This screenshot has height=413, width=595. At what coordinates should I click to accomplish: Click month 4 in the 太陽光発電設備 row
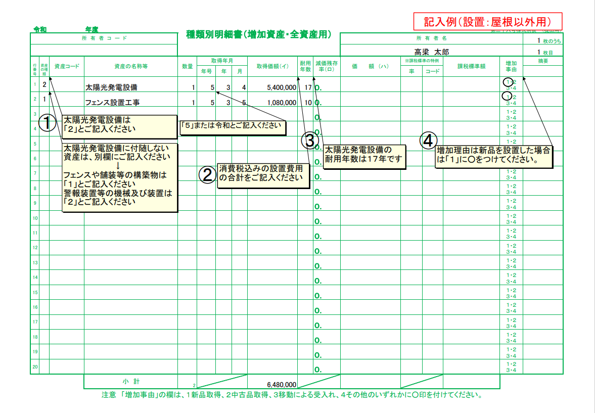click(244, 87)
